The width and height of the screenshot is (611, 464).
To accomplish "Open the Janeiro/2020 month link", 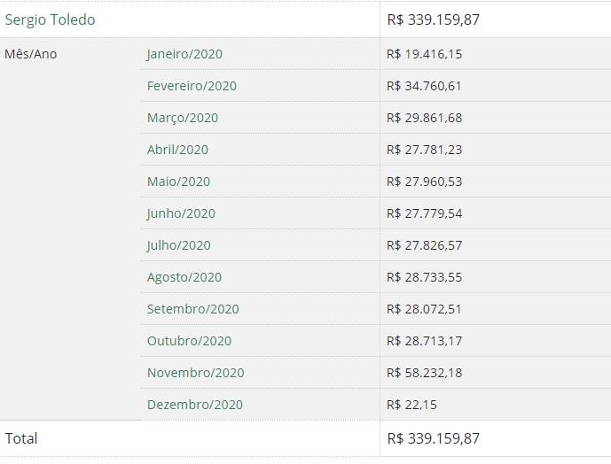I will 184,54.
